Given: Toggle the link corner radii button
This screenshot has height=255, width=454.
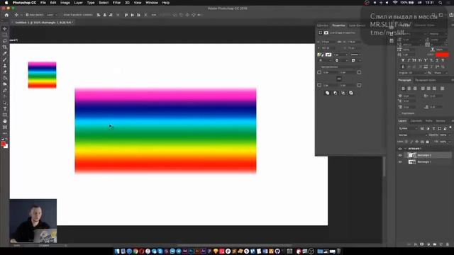Looking at the screenshot, I should point(339,79).
